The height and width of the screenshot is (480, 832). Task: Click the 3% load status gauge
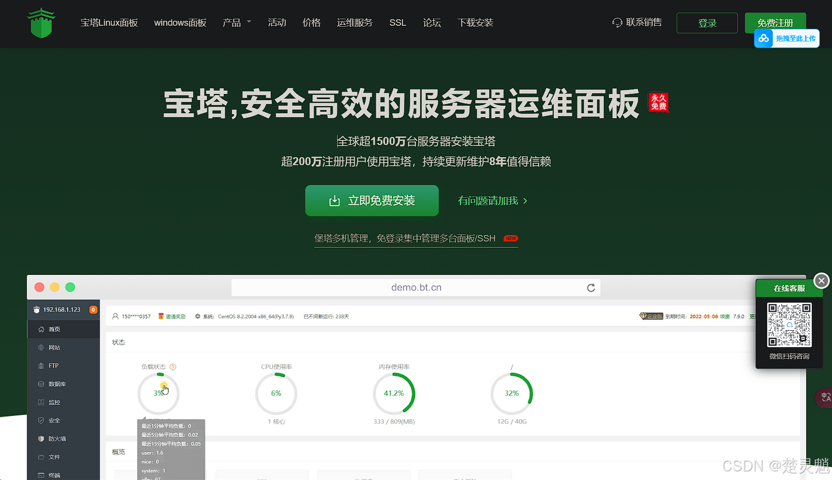[158, 393]
